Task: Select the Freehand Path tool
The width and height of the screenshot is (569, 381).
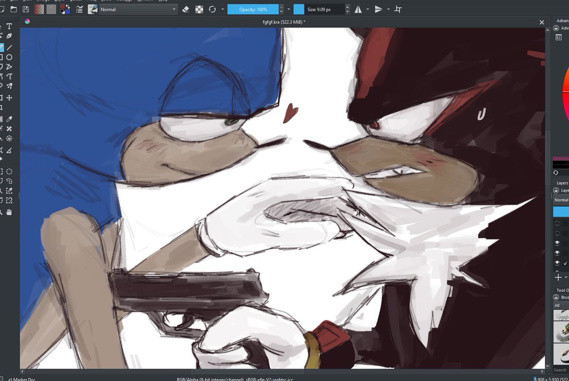Action: (x=9, y=76)
